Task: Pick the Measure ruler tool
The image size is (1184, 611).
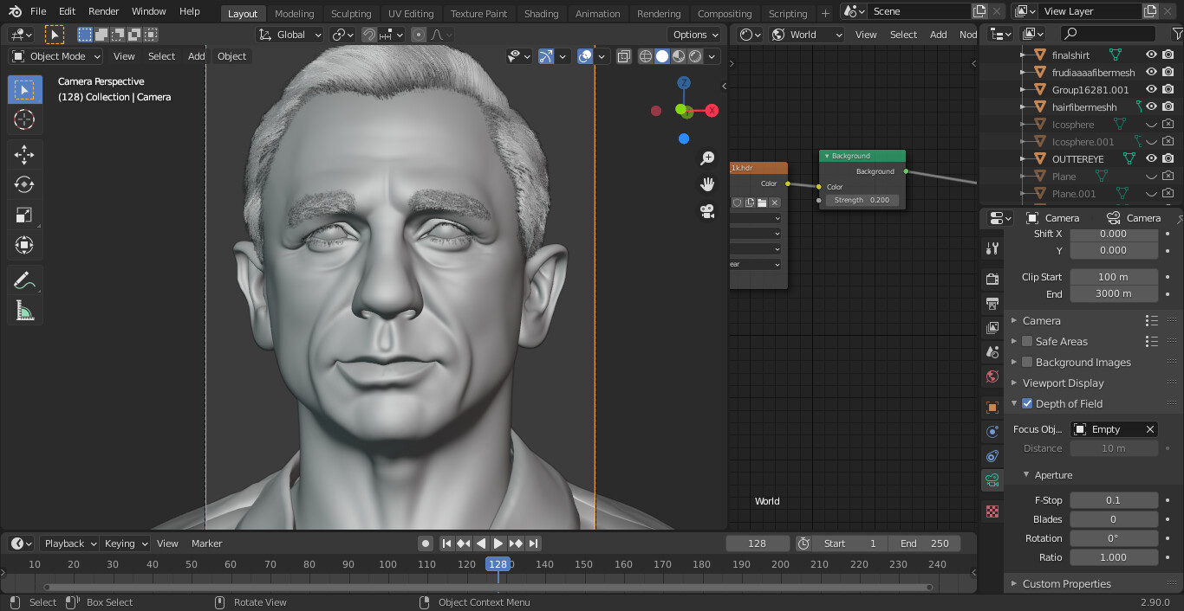Action: [x=24, y=311]
